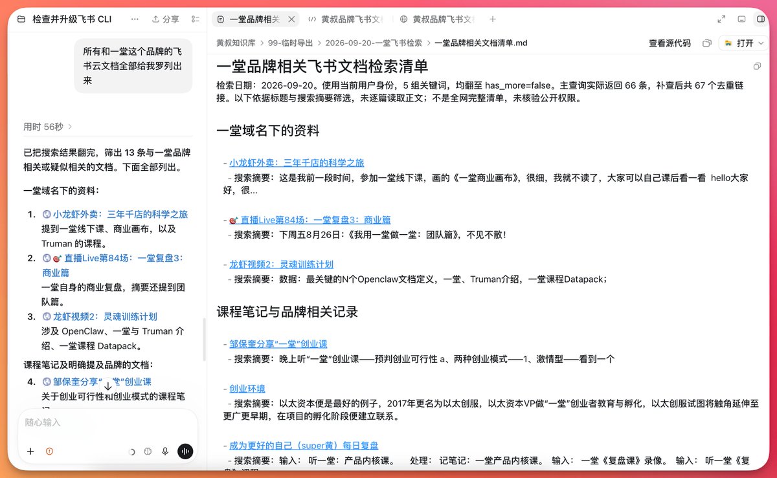
Task: Toggle the bottom panel layout icon
Action: click(742, 19)
